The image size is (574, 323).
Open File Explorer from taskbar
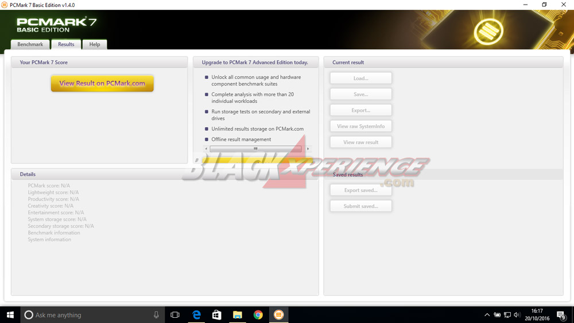point(237,315)
